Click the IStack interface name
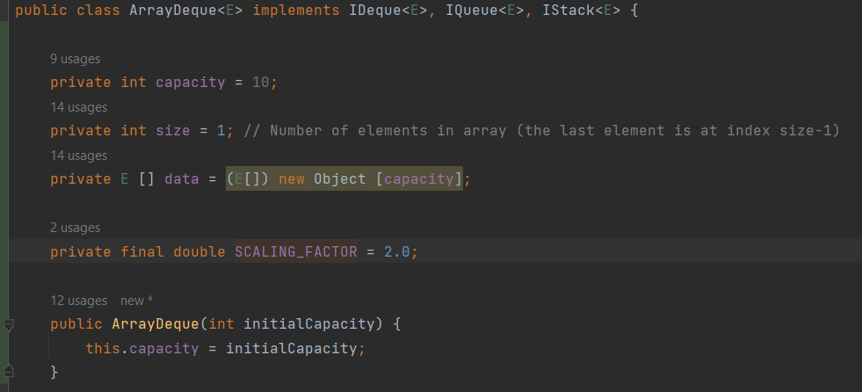 coord(569,11)
